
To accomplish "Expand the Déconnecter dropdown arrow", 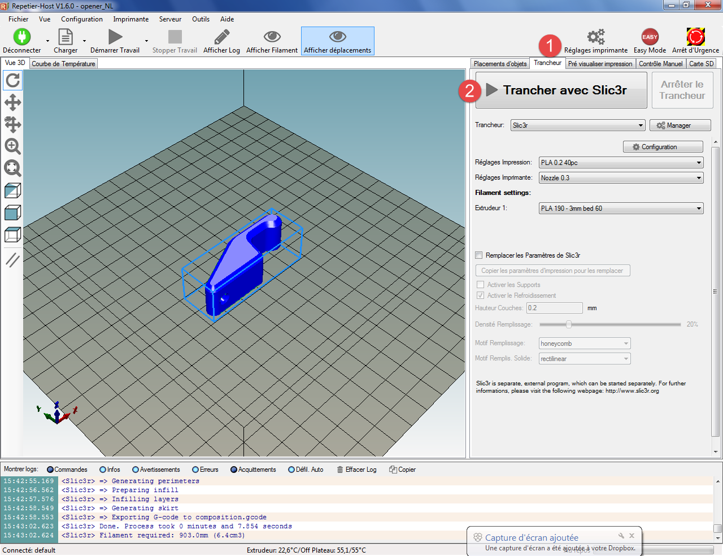I will click(x=47, y=41).
